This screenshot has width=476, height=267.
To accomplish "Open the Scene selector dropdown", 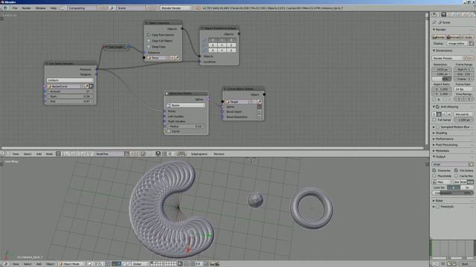I will [132, 8].
